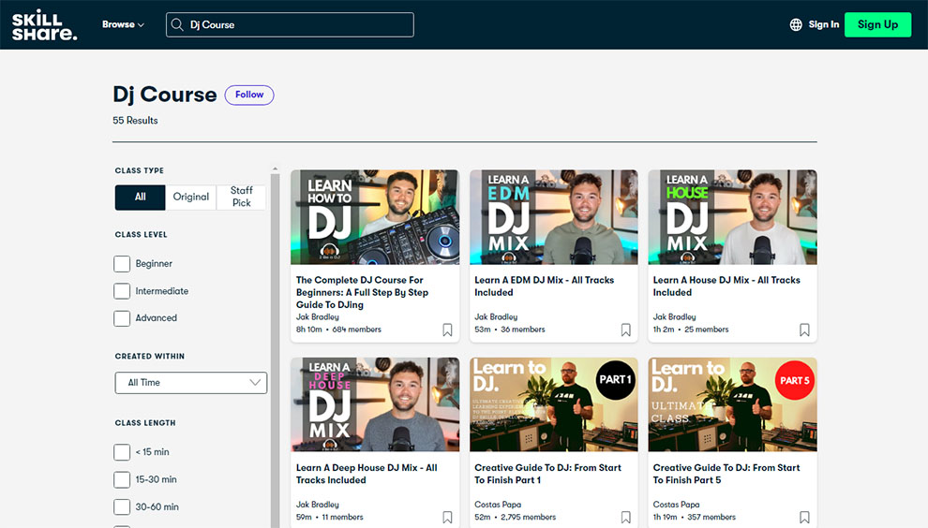Open the Learn A House DJ Mix thumbnail

click(x=732, y=217)
